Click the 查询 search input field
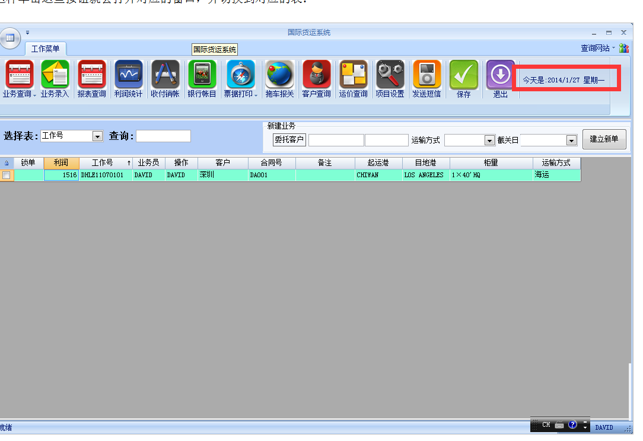 [163, 136]
